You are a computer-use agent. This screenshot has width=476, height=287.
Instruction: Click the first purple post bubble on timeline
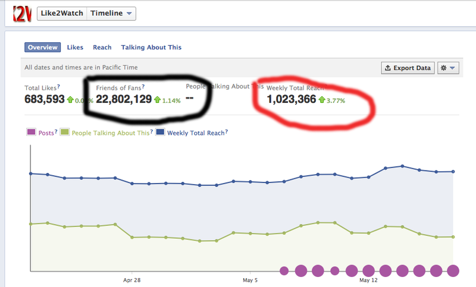click(x=284, y=271)
